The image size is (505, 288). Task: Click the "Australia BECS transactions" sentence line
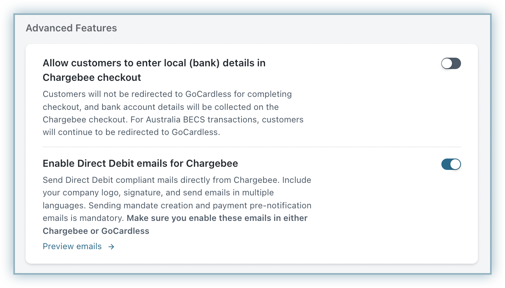click(x=173, y=120)
